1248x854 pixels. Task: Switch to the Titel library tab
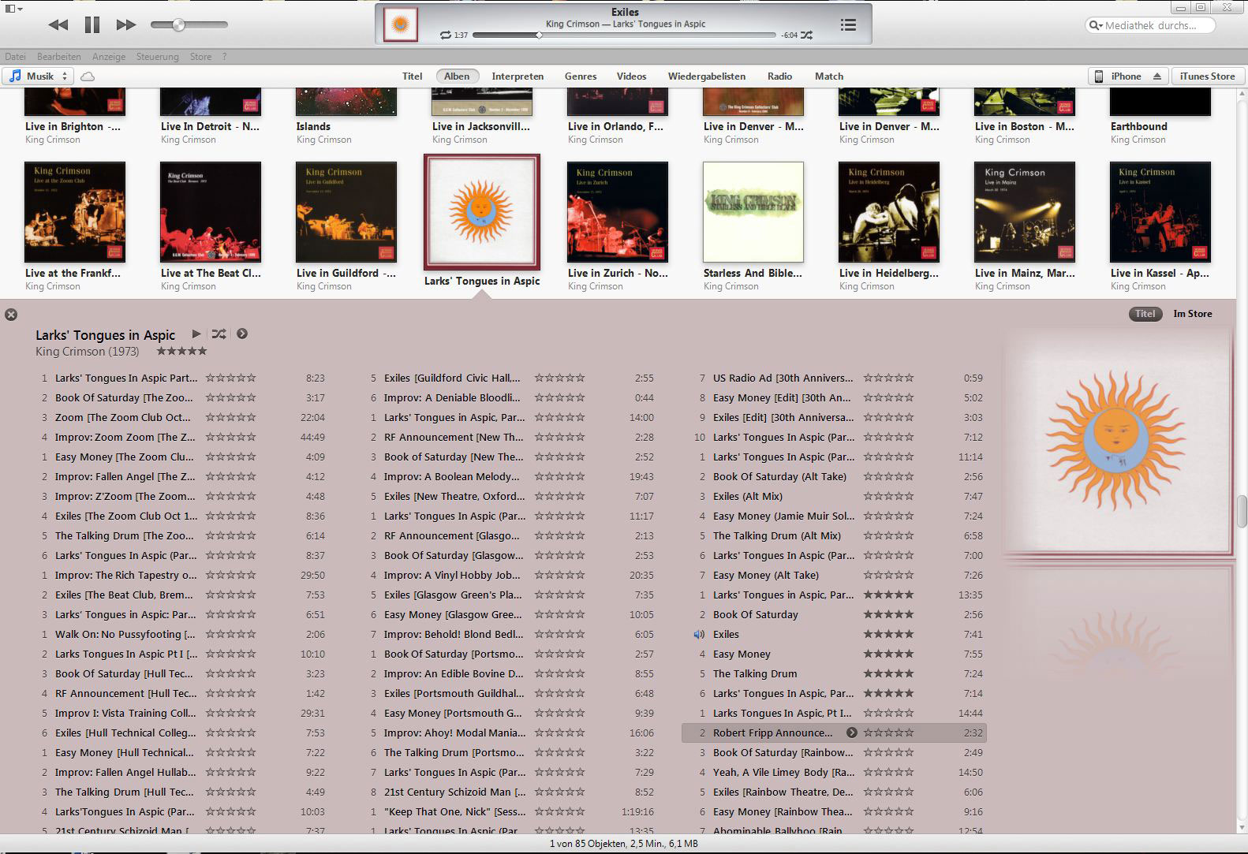(x=413, y=76)
